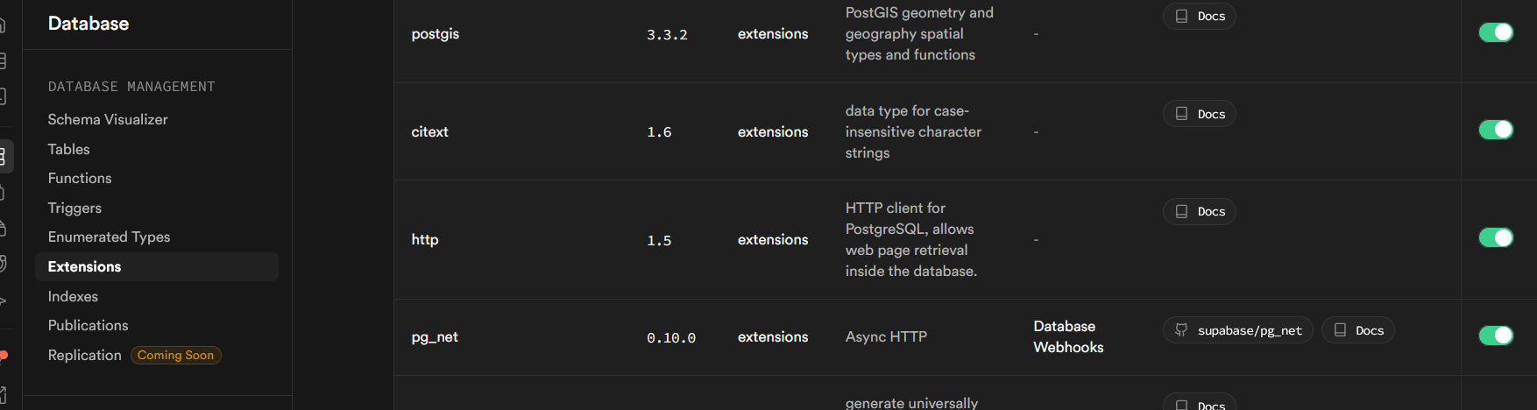Viewport: 1537px width, 410px height.
Task: Click the citext extension name
Action: click(x=430, y=131)
